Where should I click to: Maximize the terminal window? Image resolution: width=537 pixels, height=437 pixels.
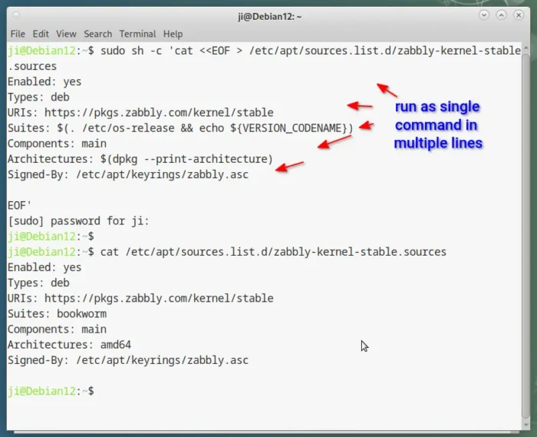pos(500,15)
